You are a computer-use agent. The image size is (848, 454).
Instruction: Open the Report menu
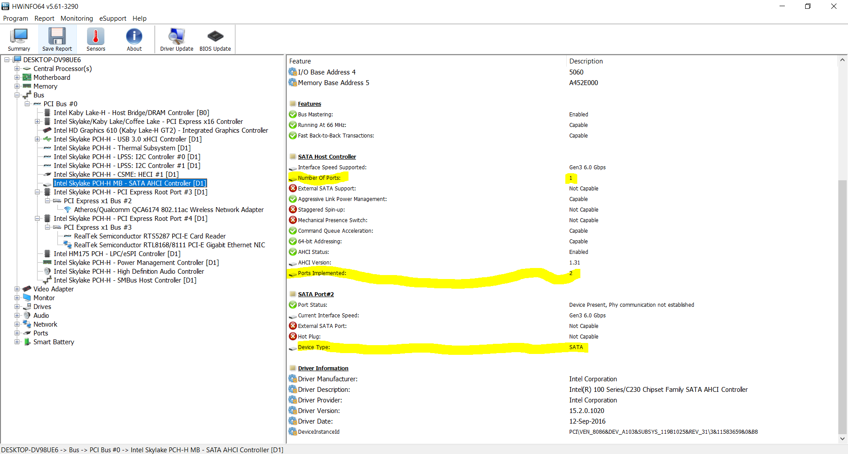click(45, 19)
